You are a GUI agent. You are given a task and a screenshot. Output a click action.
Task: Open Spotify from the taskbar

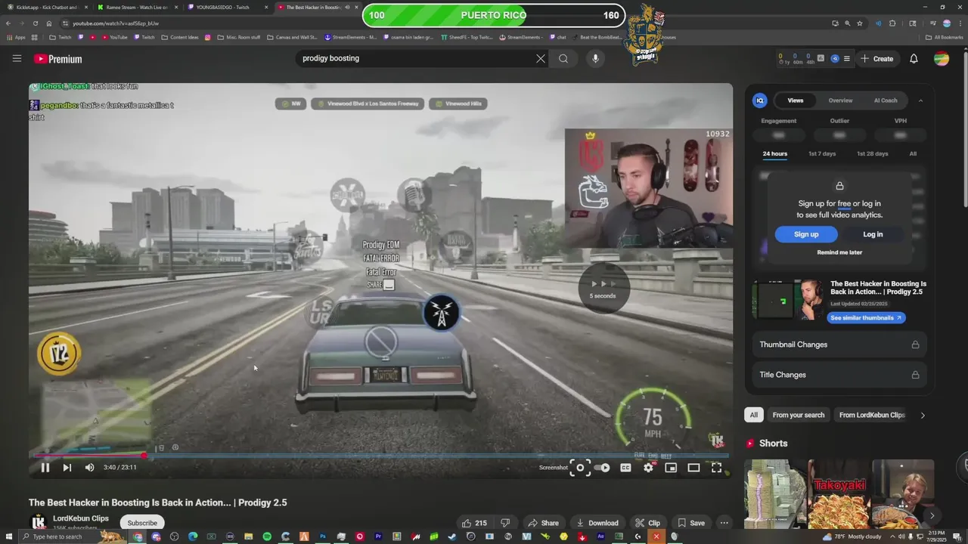point(267,536)
